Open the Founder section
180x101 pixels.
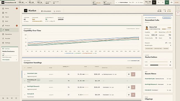click(x=10, y=38)
